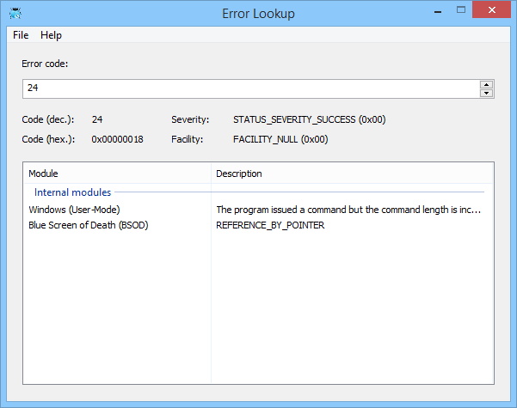
Task: Click the divider between Module and Description columns
Action: (212, 174)
